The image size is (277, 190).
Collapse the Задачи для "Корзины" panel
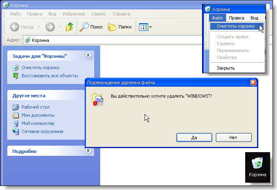[88, 55]
